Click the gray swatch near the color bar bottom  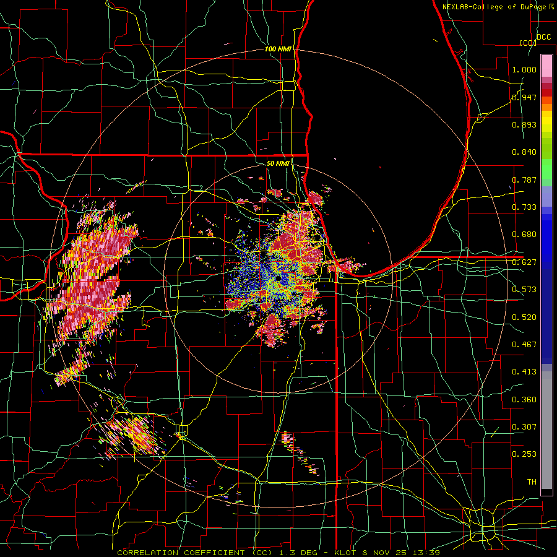(x=546, y=430)
